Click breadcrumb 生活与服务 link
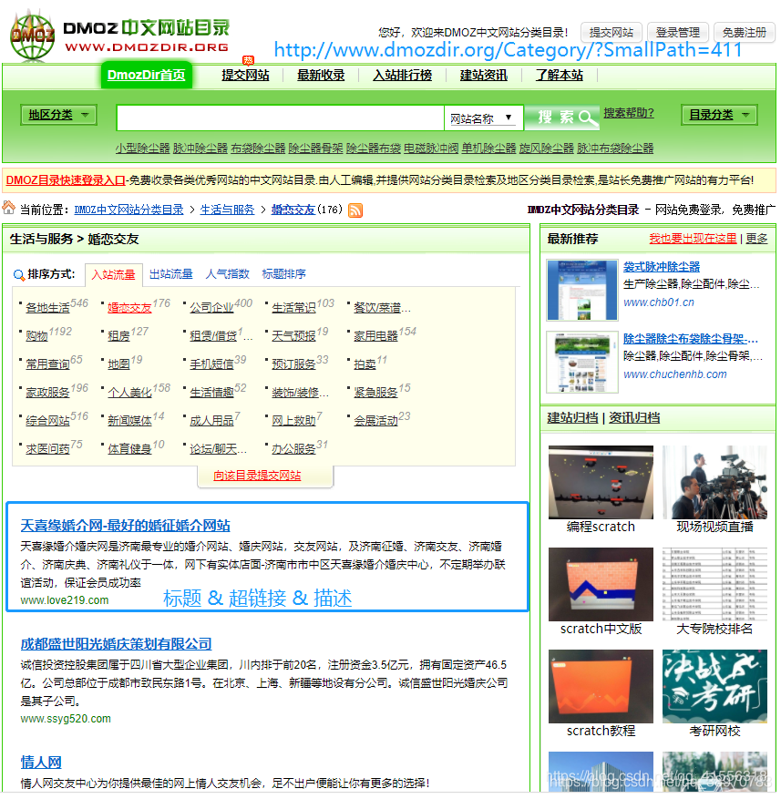This screenshot has height=799, width=781. [x=227, y=210]
